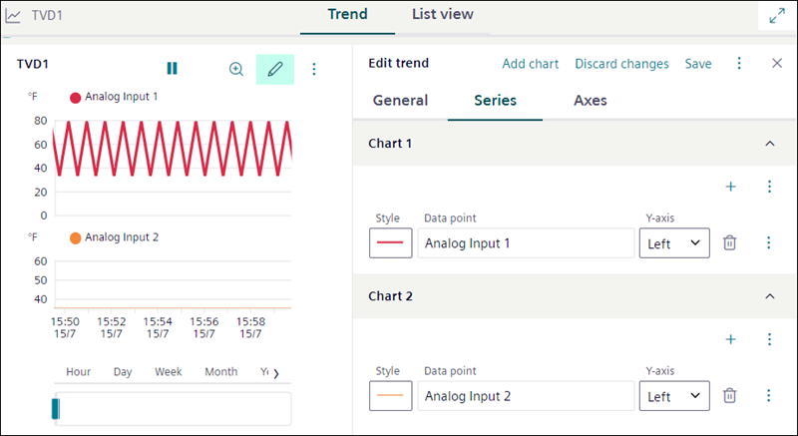
Task: Open Y-axis dropdown for Analog Input 1
Action: (674, 242)
